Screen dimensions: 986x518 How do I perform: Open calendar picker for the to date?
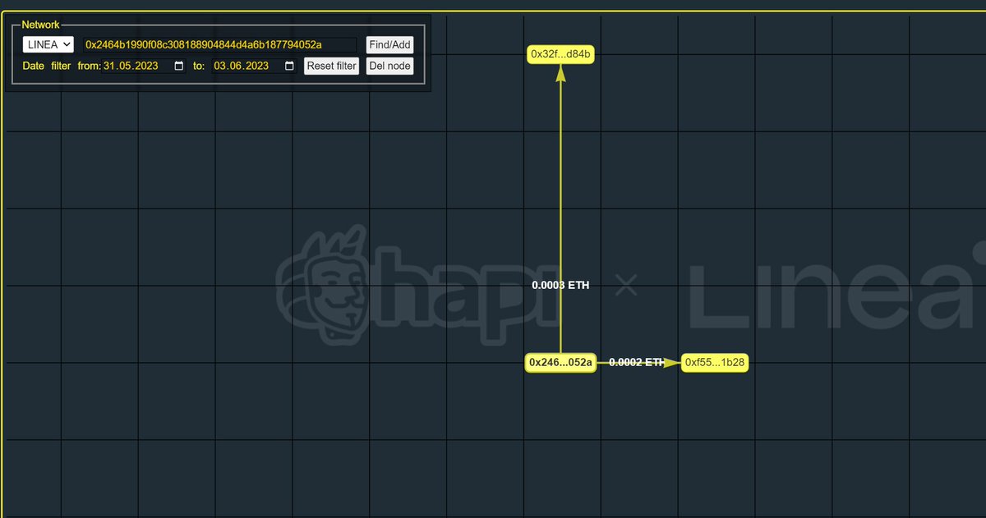pos(289,66)
